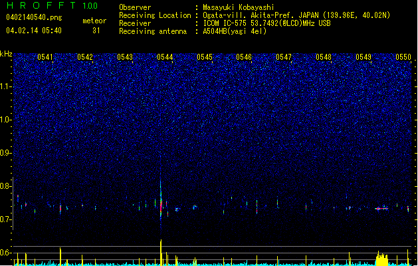This screenshot has width=418, height=266.
Task: Select the ICOM IC-575 receiver text
Action: point(267,23)
